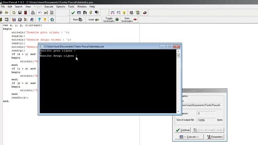Click the Continue button in compile dialog
The width and height of the screenshot is (258, 145).
pos(183,130)
